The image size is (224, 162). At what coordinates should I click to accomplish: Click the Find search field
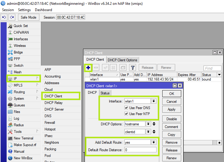213,68
